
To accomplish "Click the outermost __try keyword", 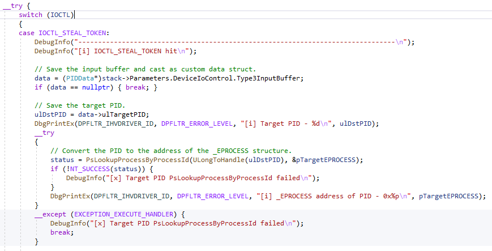I will click(x=12, y=6).
